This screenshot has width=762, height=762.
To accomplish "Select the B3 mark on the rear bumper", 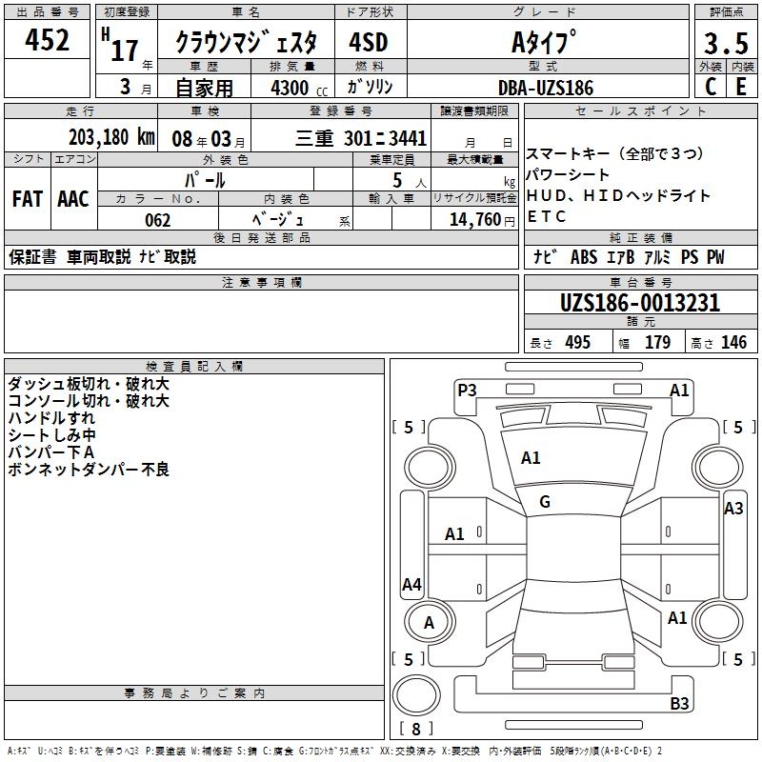I will pyautogui.click(x=679, y=703).
